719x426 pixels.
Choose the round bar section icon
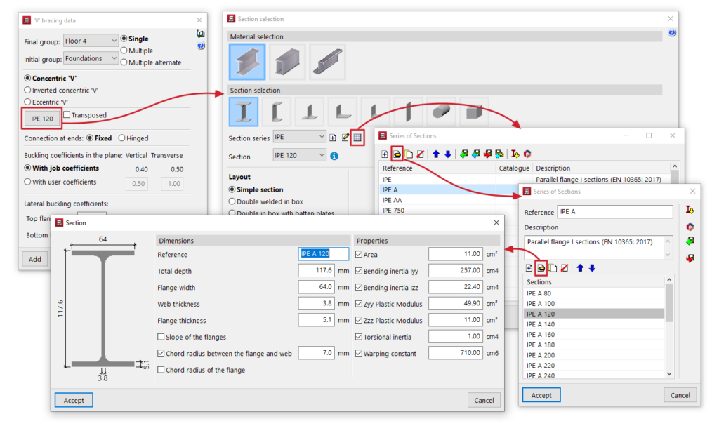pyautogui.click(x=441, y=112)
